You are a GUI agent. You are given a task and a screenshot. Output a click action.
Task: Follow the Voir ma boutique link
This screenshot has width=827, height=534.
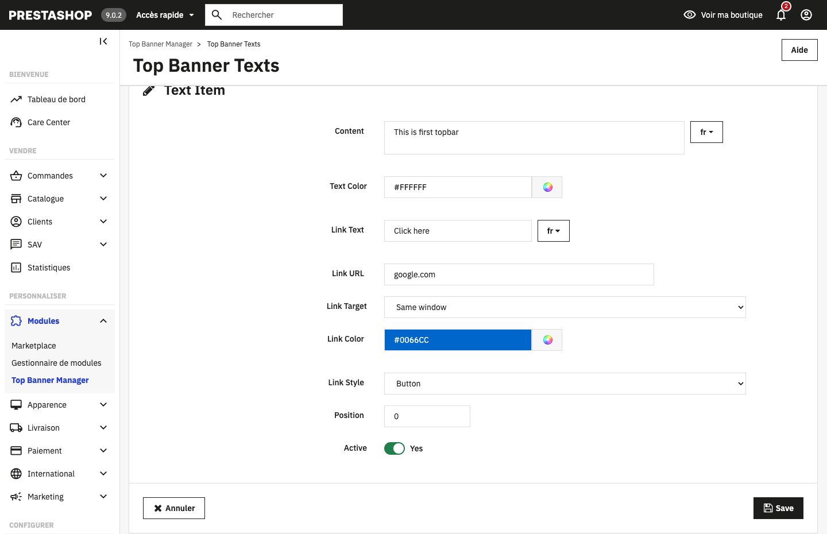[732, 15]
